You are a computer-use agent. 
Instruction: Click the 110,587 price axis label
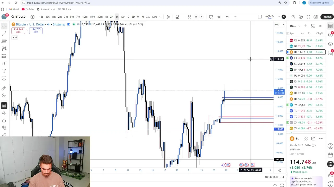[x=279, y=129]
